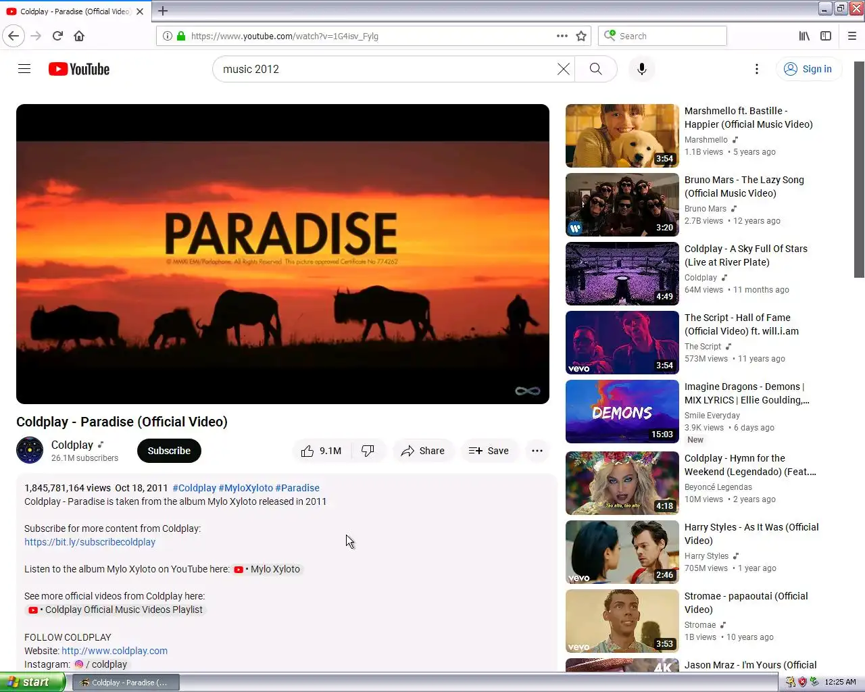Viewport: 865px width, 692px height.
Task: Open The Script Hall of Fame thumbnail
Action: 622,343
